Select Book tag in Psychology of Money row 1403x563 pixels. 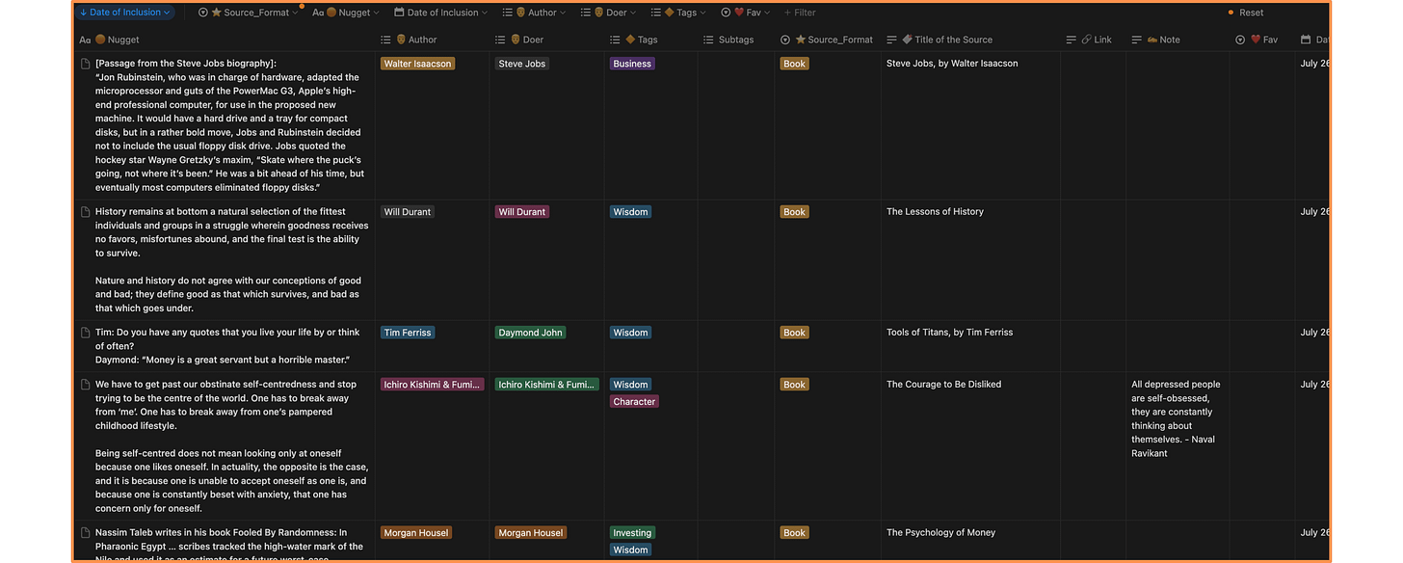pyautogui.click(x=794, y=533)
